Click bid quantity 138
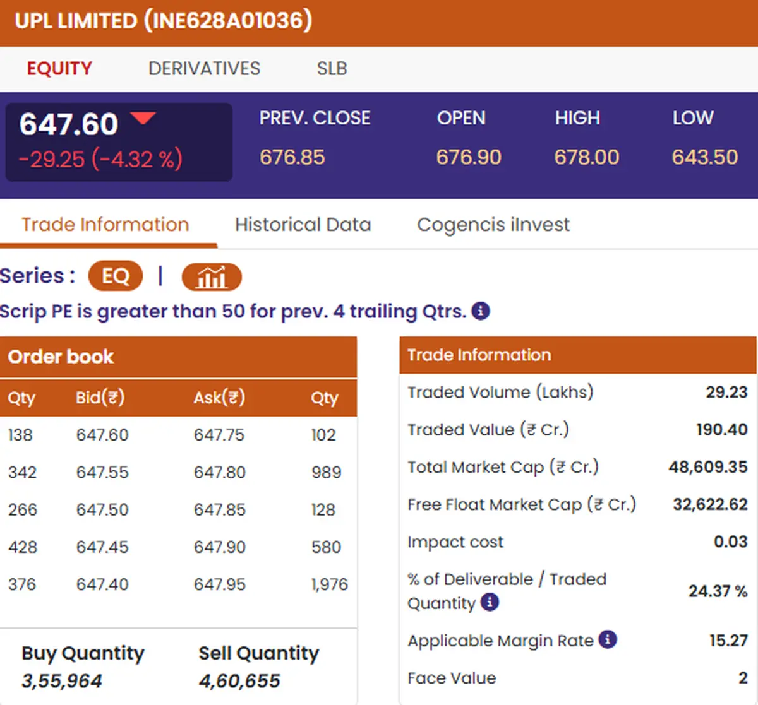 pos(20,435)
